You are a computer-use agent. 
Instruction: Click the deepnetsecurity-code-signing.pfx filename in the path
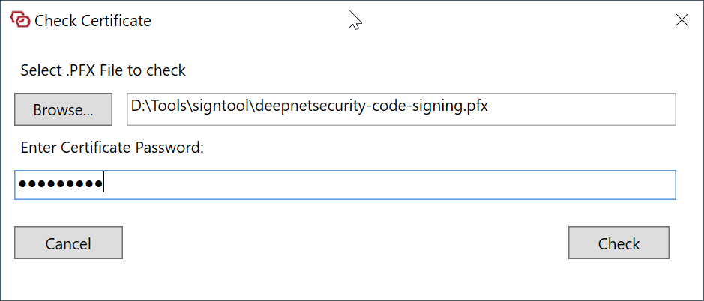click(371, 106)
